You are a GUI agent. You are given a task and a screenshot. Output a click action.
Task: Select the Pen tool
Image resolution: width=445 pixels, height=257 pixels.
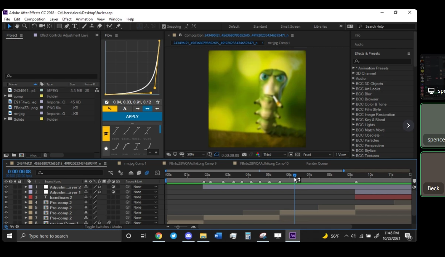pos(67,26)
